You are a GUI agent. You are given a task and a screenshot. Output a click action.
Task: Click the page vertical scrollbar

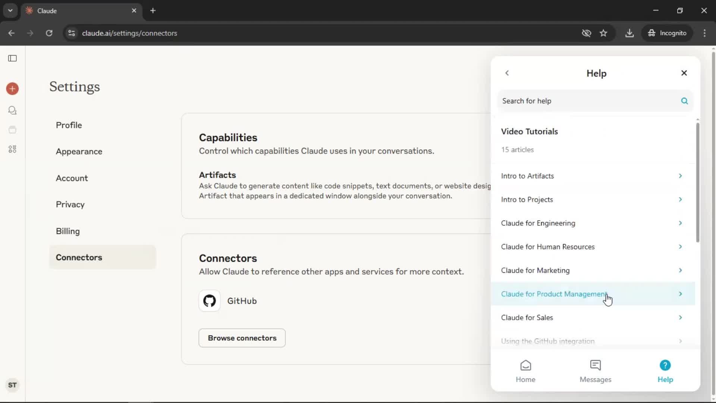pos(713,223)
